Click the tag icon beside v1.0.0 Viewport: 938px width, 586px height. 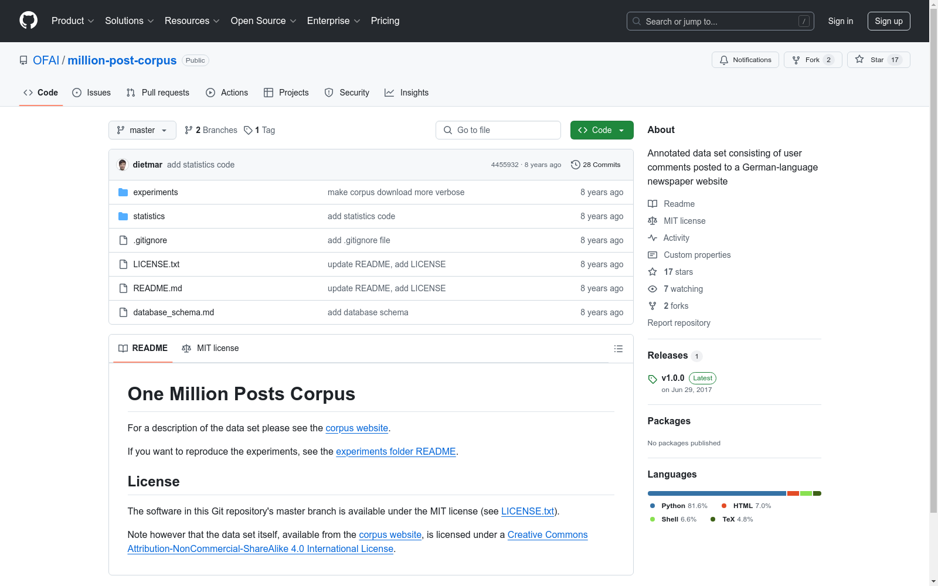pyautogui.click(x=652, y=379)
